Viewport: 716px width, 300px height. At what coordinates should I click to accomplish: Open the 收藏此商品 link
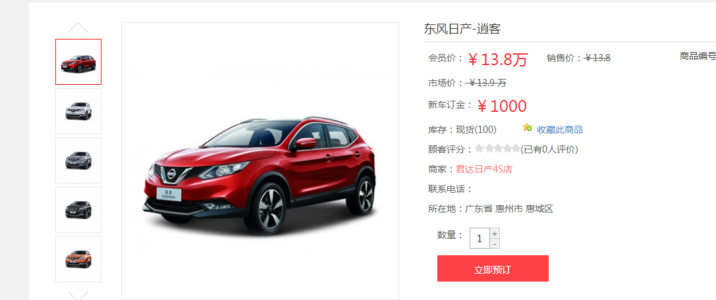coord(560,130)
